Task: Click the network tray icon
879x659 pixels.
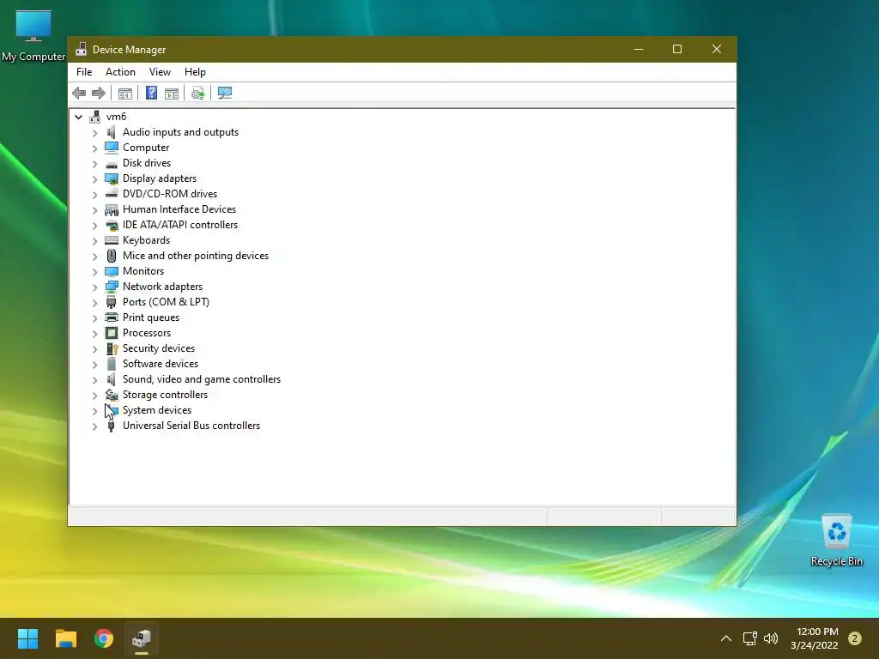Action: [x=749, y=638]
